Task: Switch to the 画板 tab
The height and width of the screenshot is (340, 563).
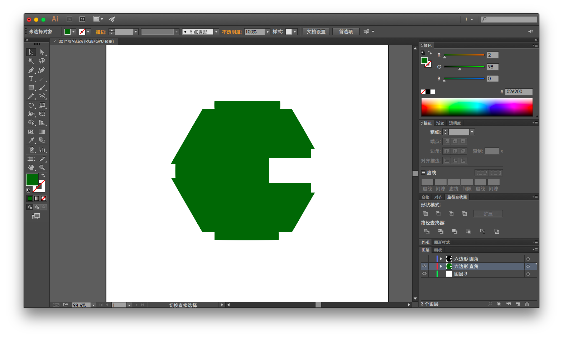Action: [x=438, y=250]
